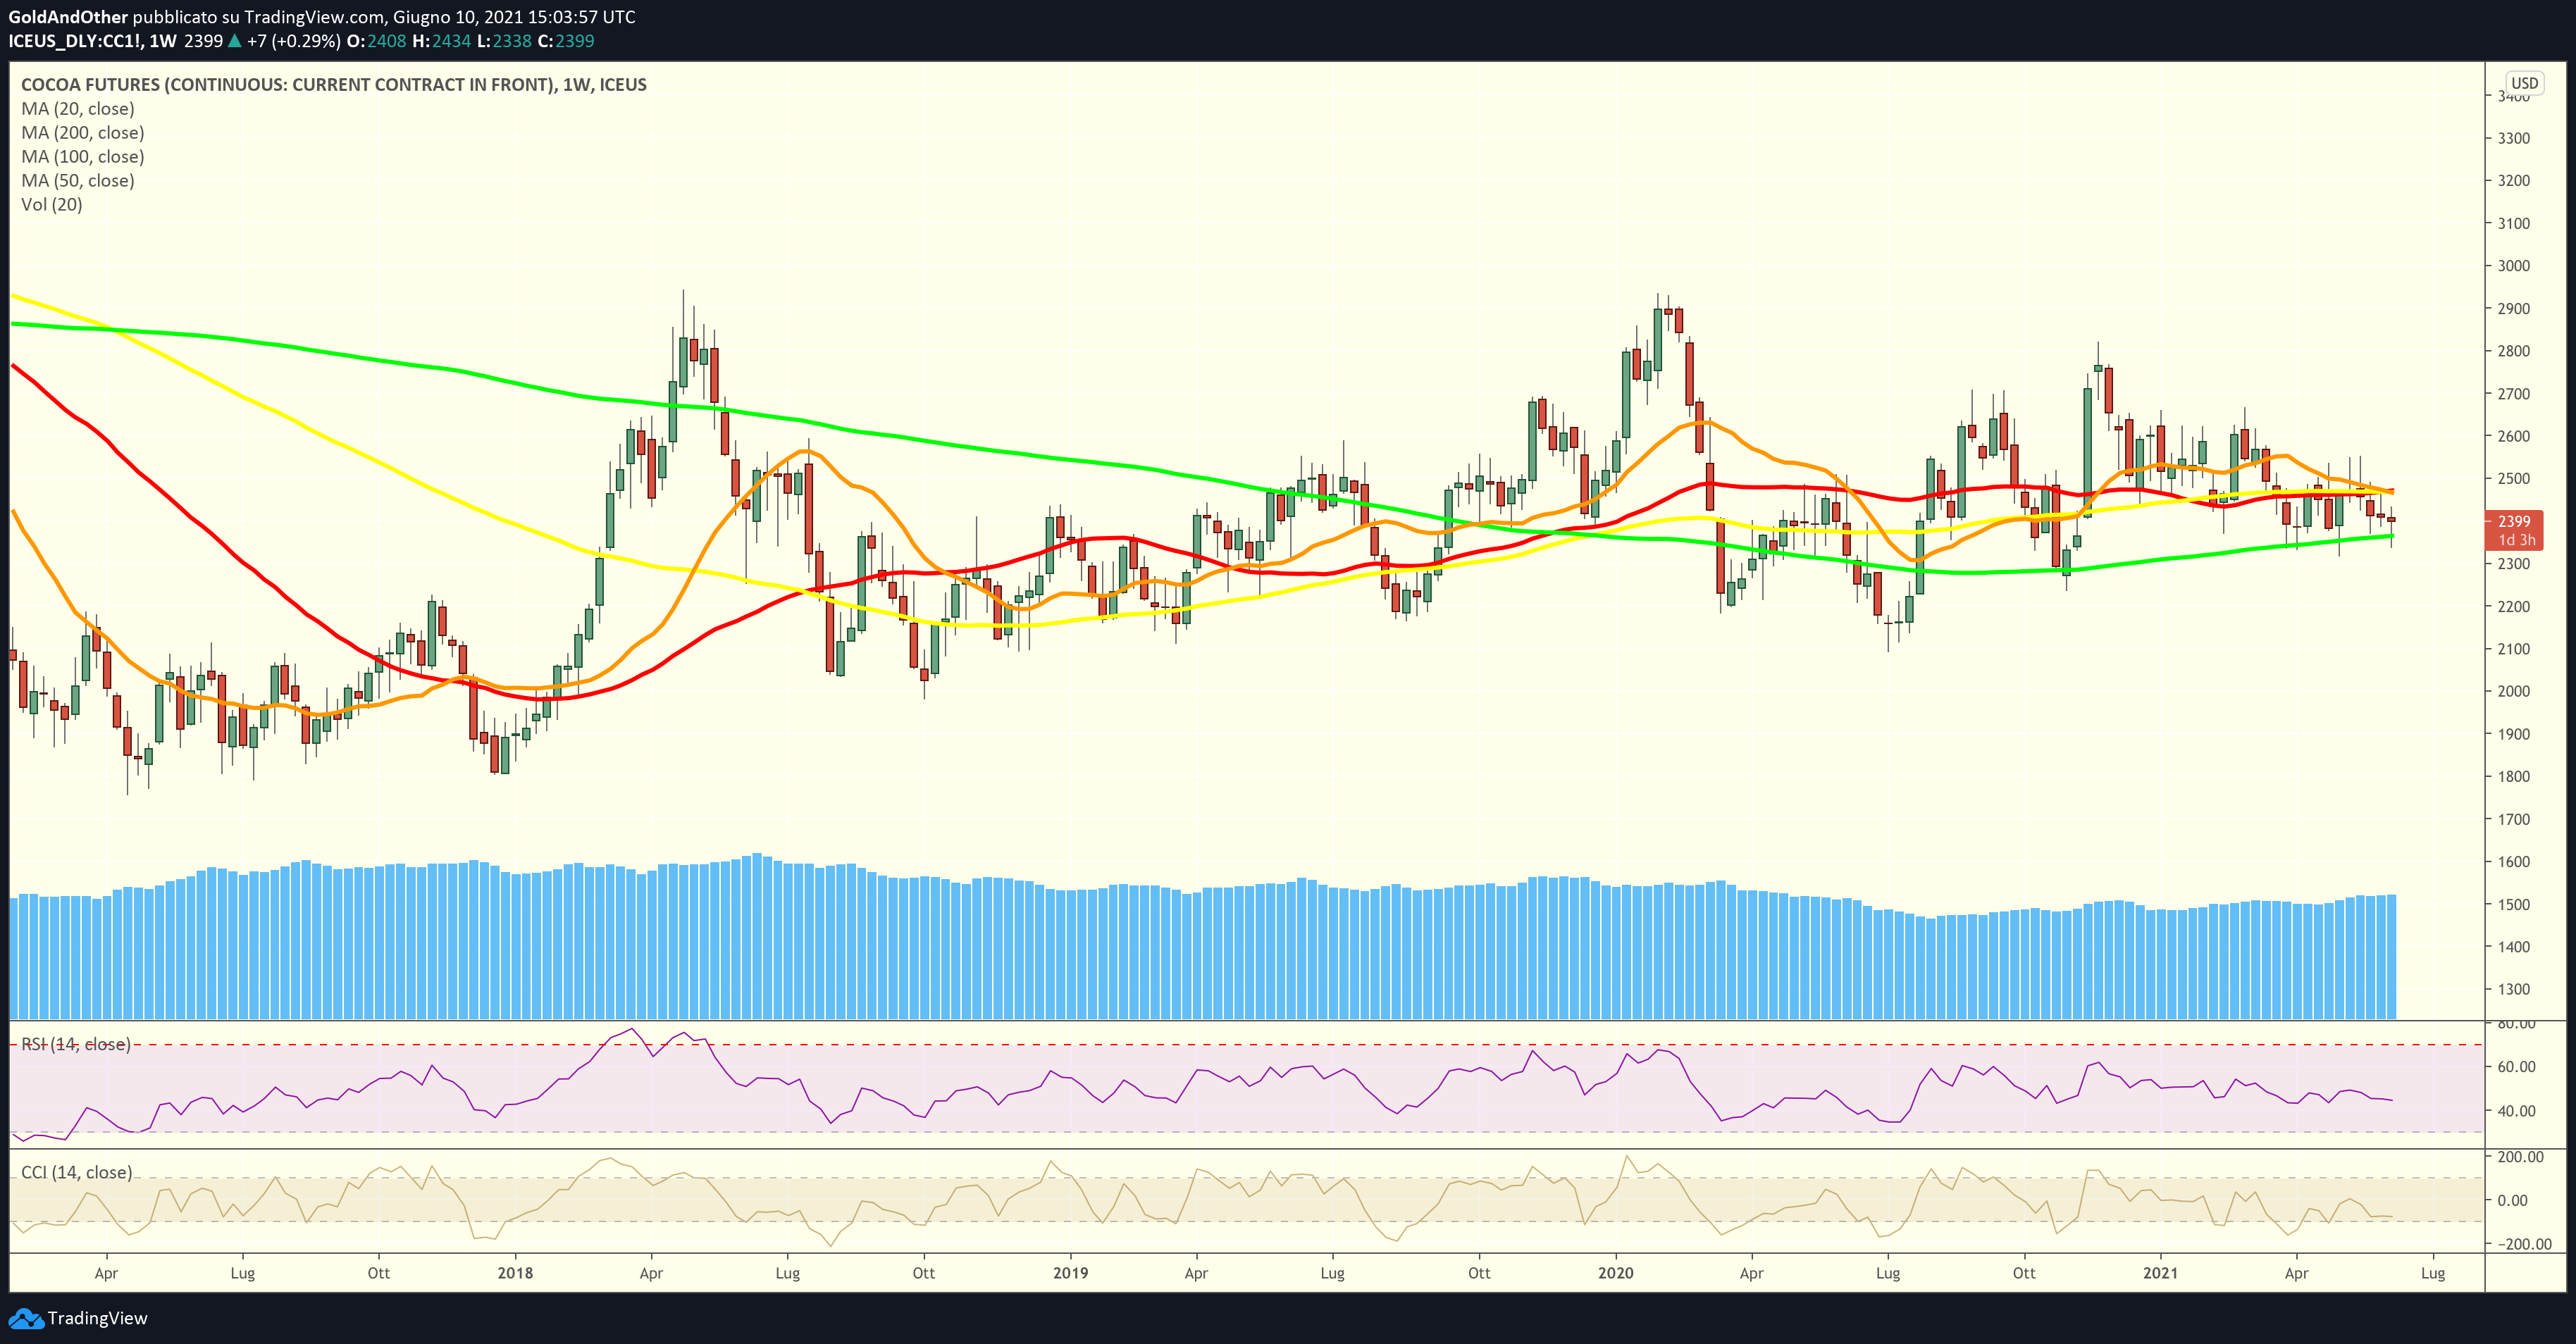Select the RSI (14, close) pane label
The height and width of the screenshot is (1344, 2576).
(76, 1044)
